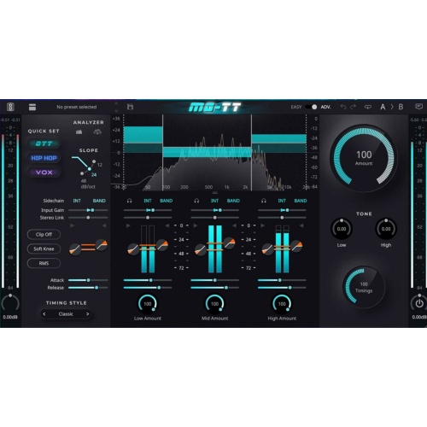
Task: Apply the OTT quick set
Action: pyautogui.click(x=44, y=143)
